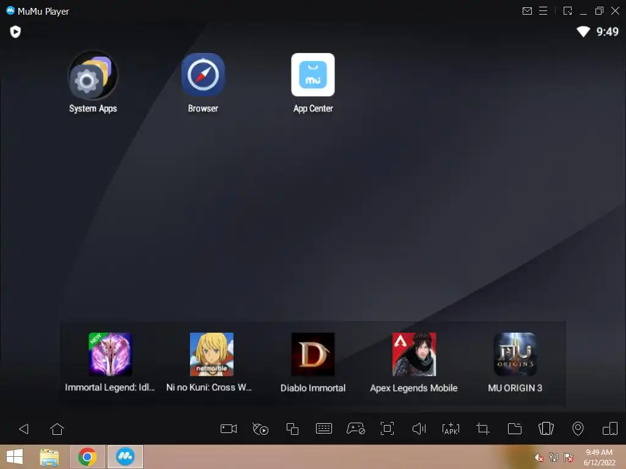Select MuMu Player taskbar button

(x=125, y=457)
